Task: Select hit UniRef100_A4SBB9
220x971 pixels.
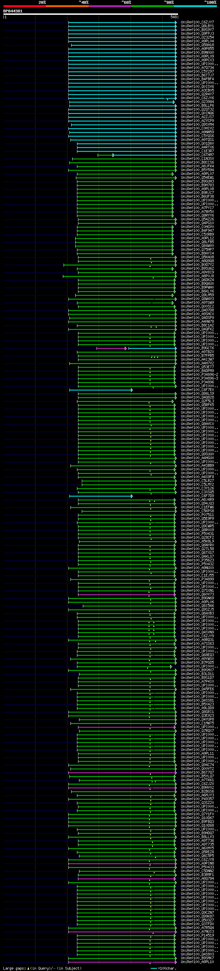Action: coord(197,466)
